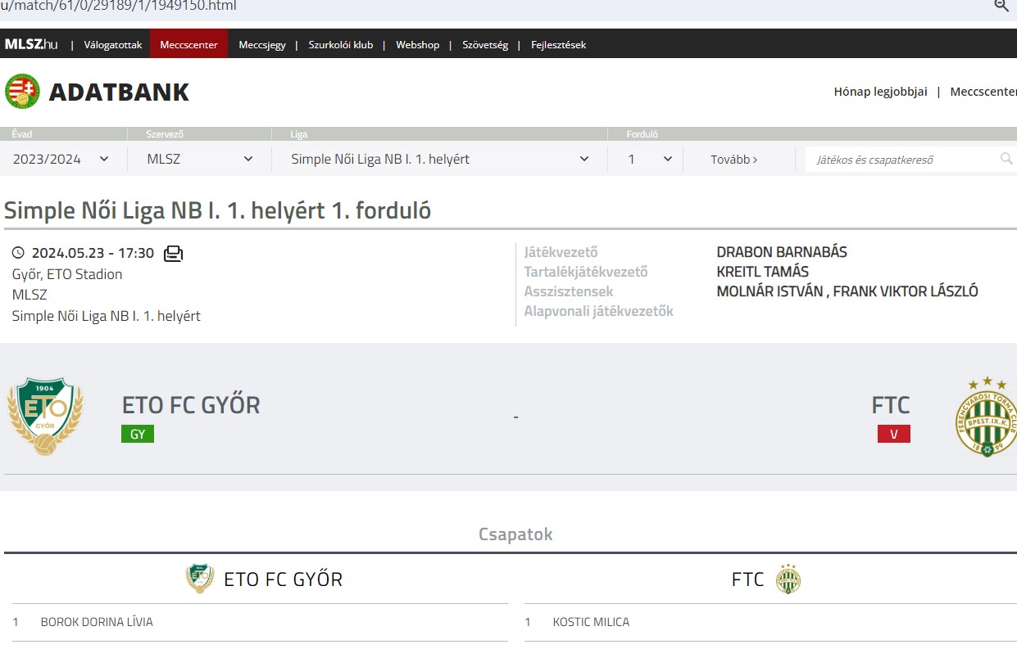The image size is (1017, 649).
Task: Click the clock icon beside the match date
Action: click(19, 253)
